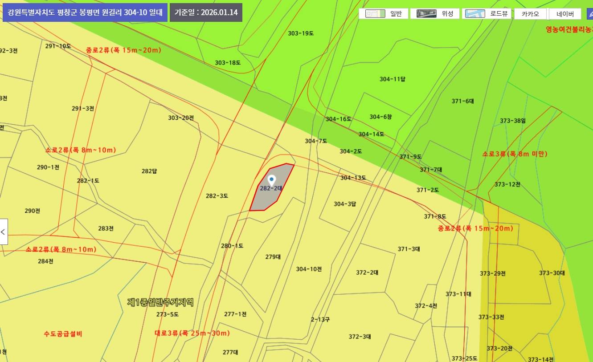Choose the 네이버 map provider
Image resolution: width=593 pixels, height=362 pixels.
pyautogui.click(x=564, y=14)
